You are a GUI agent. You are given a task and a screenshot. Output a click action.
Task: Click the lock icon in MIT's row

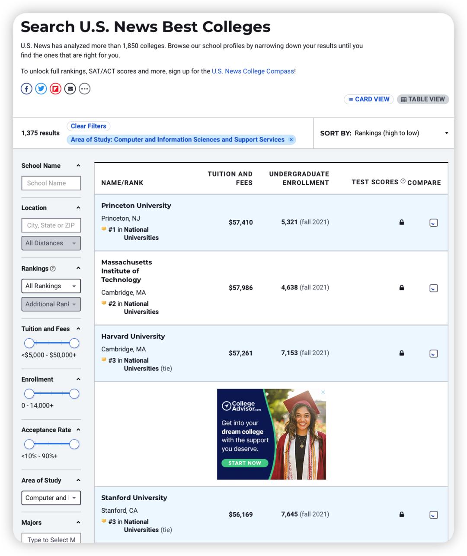(402, 288)
